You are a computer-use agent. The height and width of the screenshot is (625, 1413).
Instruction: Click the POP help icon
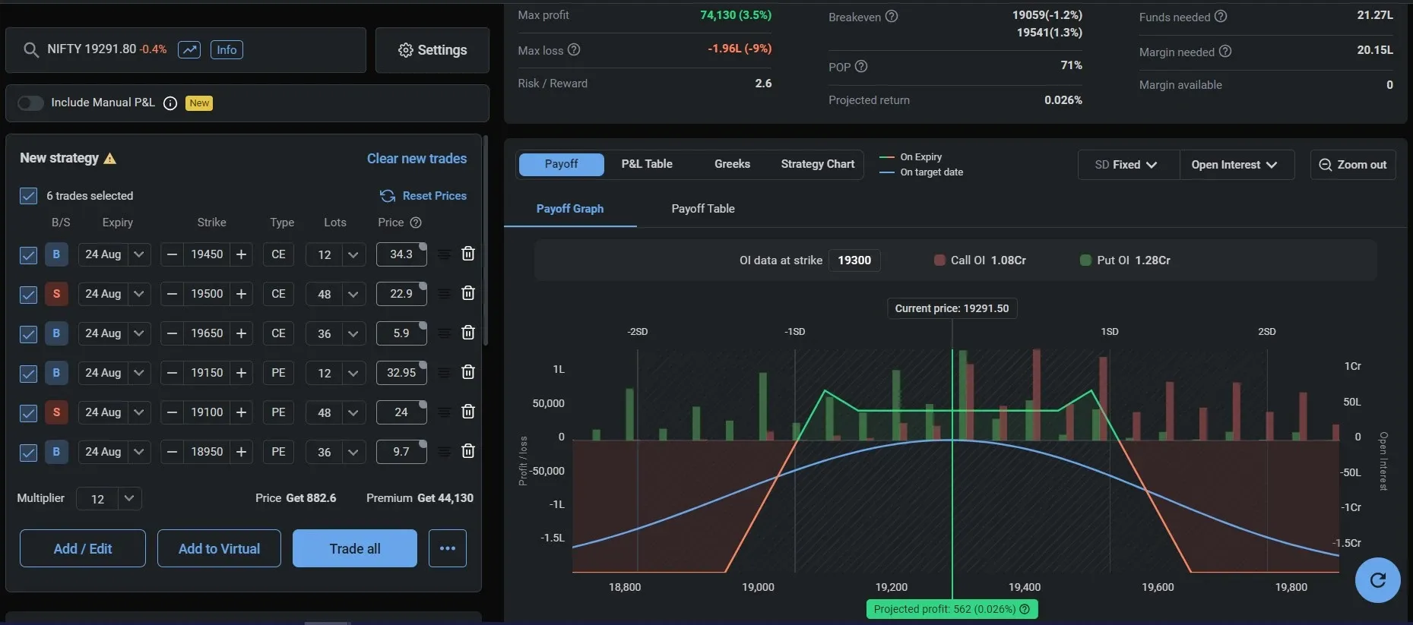tap(861, 67)
